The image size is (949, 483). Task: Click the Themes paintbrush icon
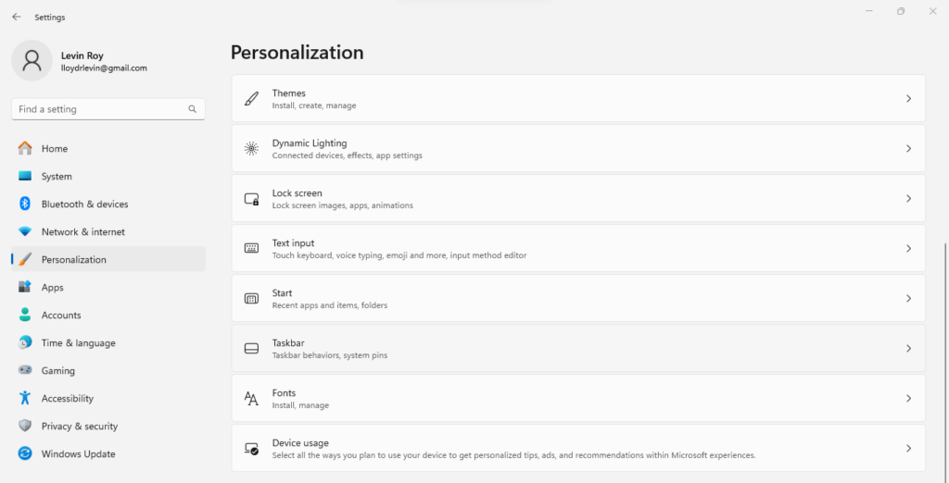click(x=251, y=99)
